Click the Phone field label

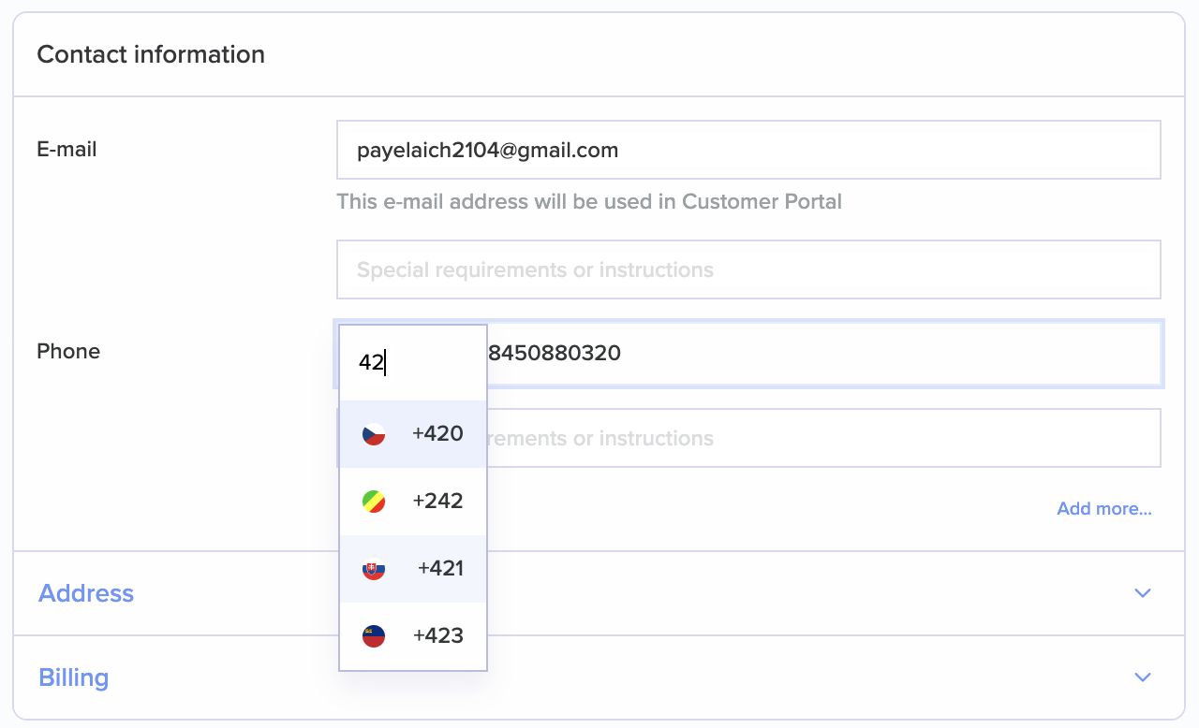68,351
